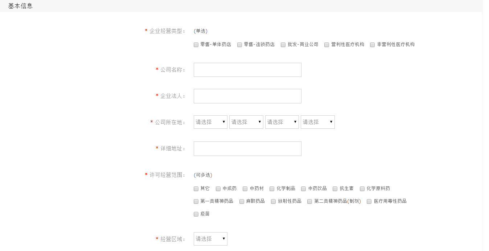Enable 非营利性医疗机构 checkbox
This screenshot has height=251, width=489.
372,45
